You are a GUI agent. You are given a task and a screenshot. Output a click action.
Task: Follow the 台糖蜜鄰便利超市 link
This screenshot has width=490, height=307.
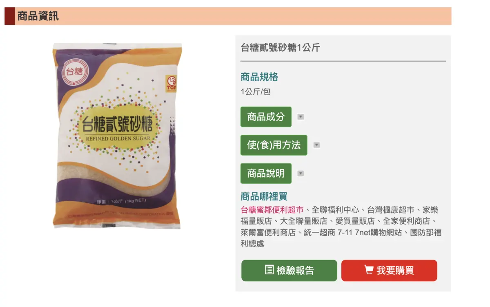point(272,210)
